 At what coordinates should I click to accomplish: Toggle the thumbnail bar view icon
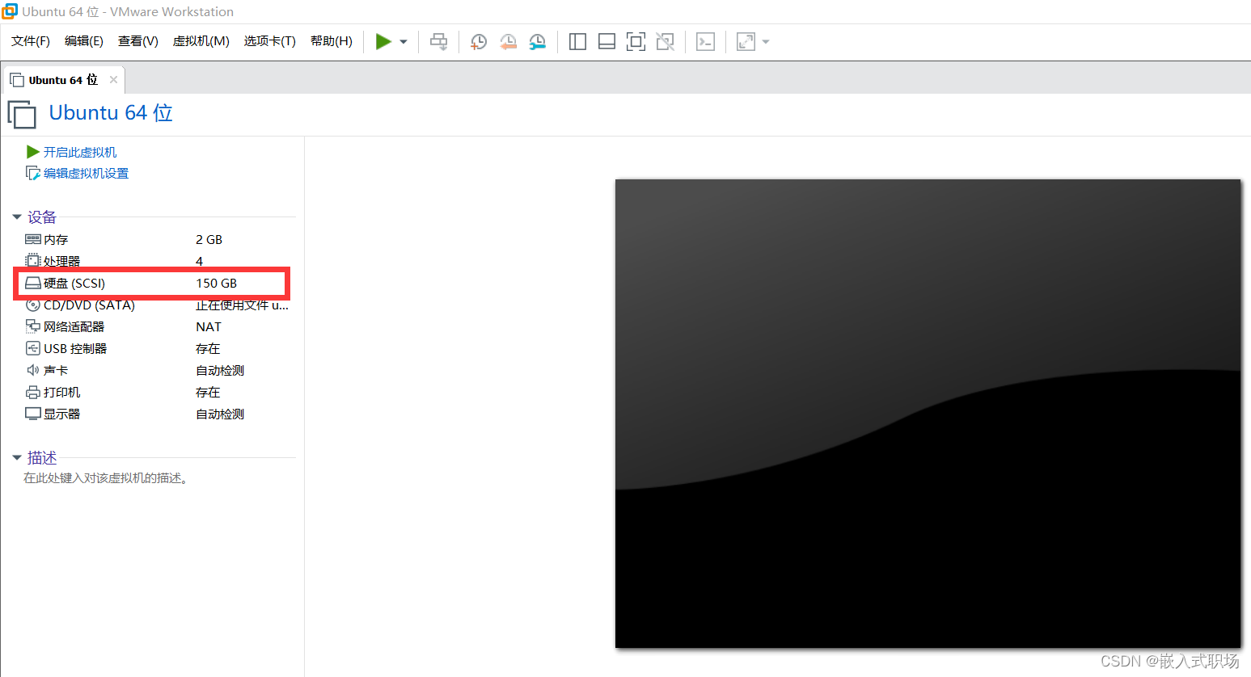[x=606, y=41]
